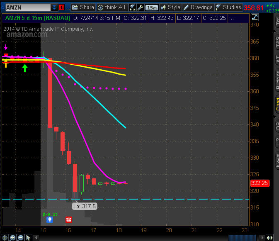
Task: Open the 15m timeframe selector
Action: [x=152, y=7]
